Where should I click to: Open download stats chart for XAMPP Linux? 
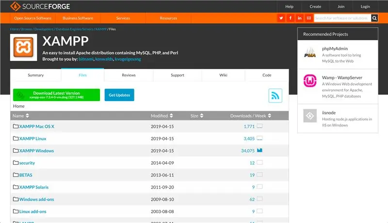259,138
